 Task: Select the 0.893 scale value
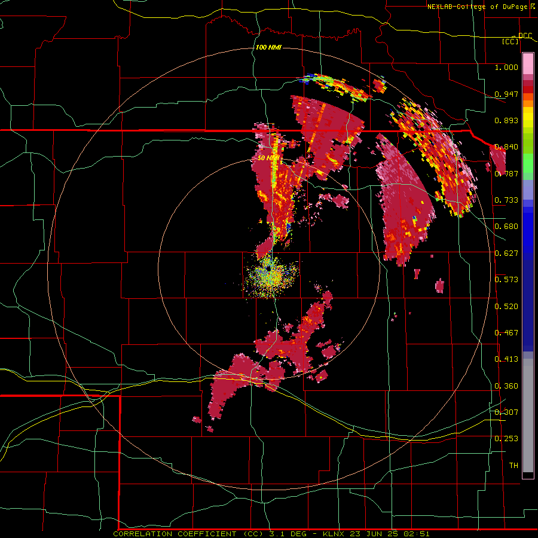coord(506,120)
